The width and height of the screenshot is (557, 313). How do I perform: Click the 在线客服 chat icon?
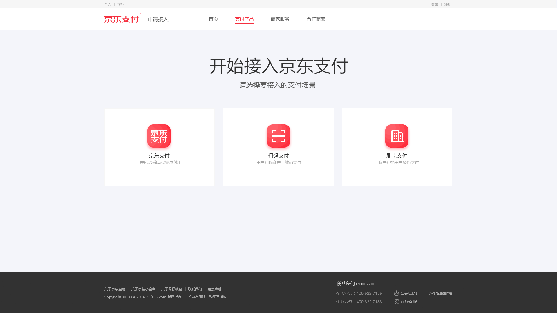[x=397, y=302]
